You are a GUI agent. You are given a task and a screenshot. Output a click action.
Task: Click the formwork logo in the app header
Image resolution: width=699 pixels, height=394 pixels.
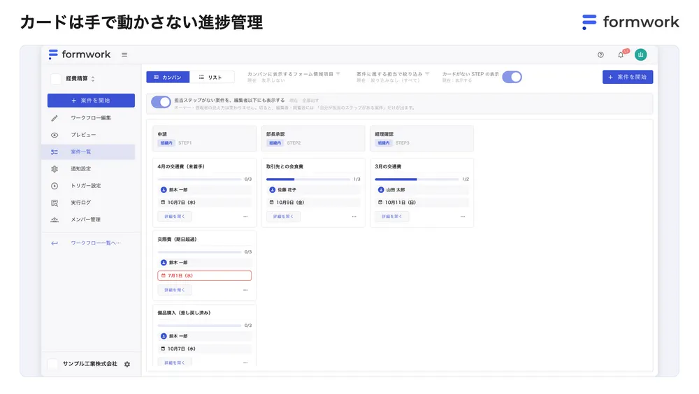(x=80, y=54)
